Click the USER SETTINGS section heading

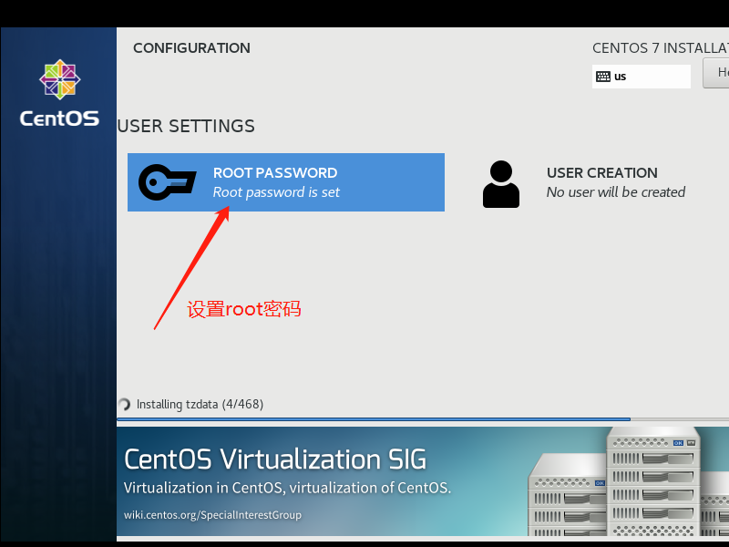(186, 126)
